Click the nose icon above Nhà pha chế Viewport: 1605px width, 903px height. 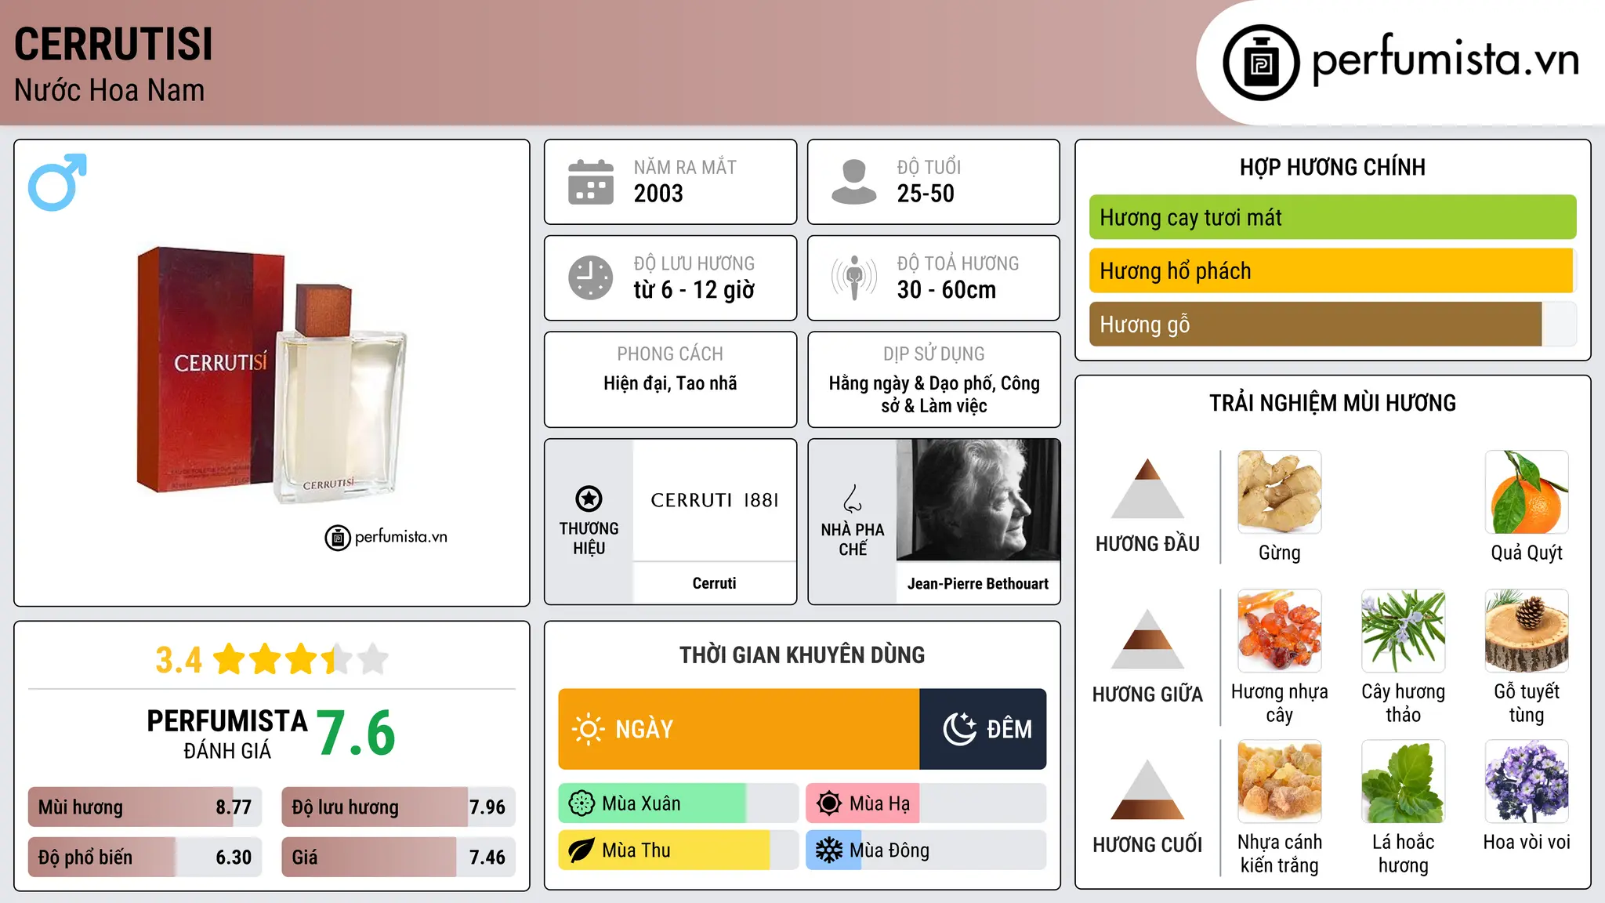pos(853,499)
